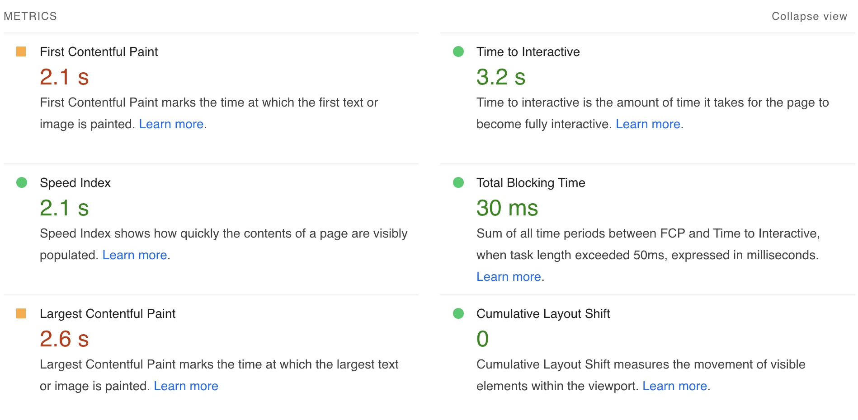858x420 pixels.
Task: Click the orange square icon beside First Contentful Paint
Action: click(x=21, y=52)
